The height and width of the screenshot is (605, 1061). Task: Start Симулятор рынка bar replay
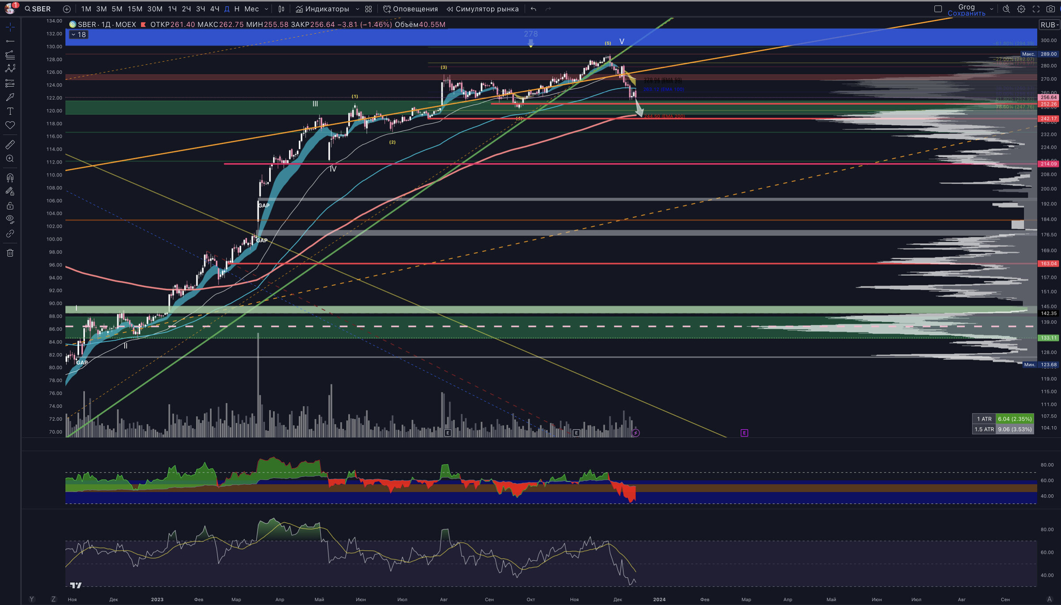click(482, 9)
